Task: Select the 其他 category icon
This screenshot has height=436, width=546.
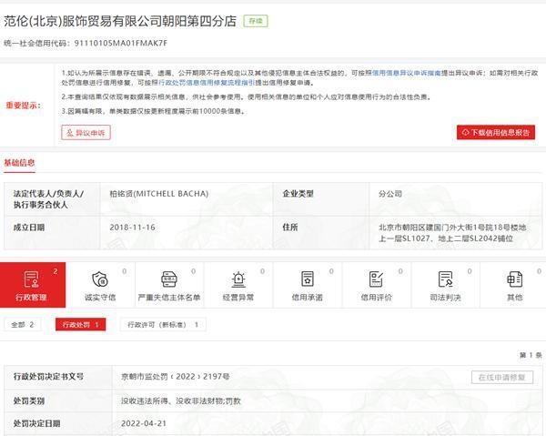Action: coord(514,279)
